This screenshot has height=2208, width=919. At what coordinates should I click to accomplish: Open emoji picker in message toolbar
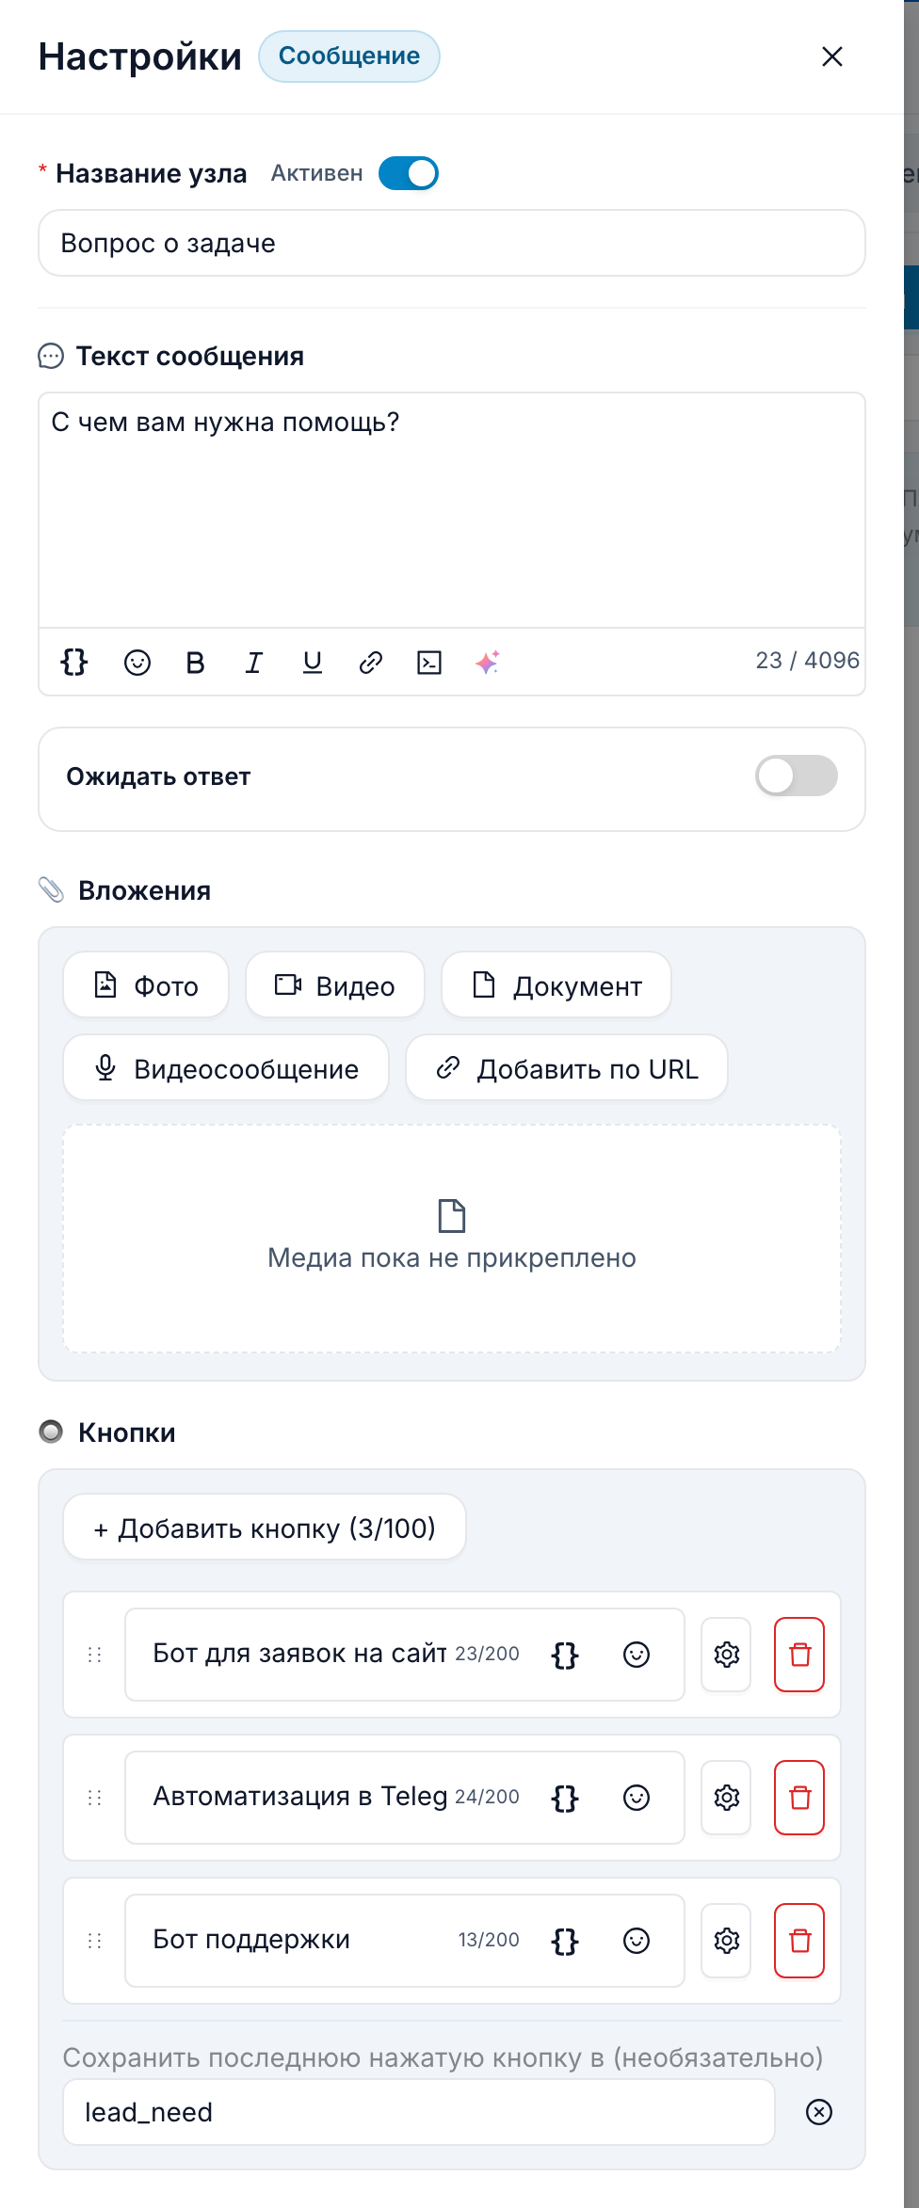[x=137, y=663]
